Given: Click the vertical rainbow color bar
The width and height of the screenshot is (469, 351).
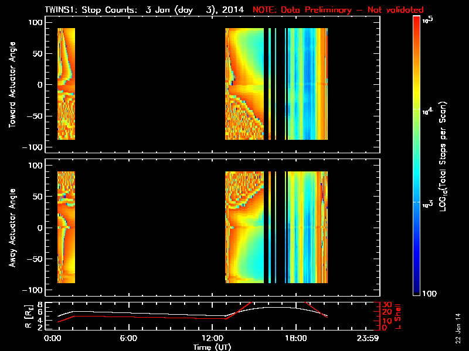Looking at the screenshot, I should click(417, 156).
